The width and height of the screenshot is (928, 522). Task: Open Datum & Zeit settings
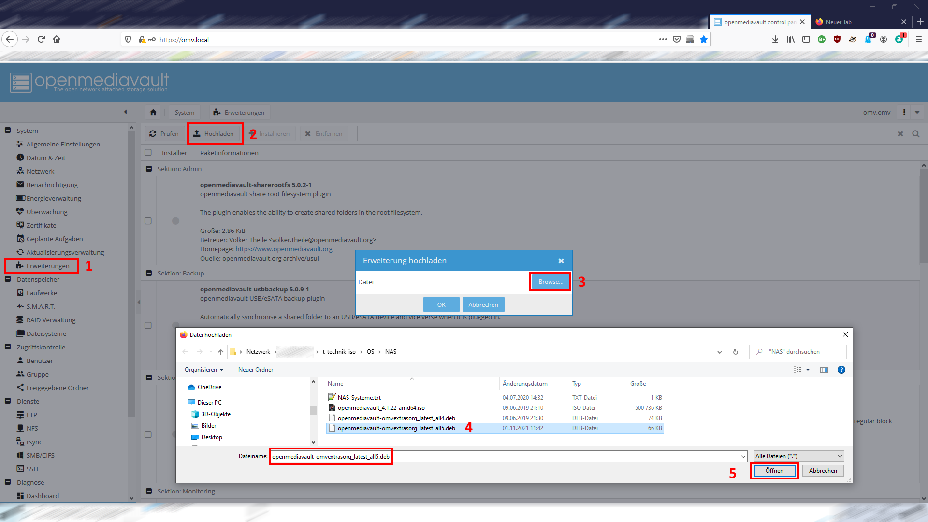point(46,158)
